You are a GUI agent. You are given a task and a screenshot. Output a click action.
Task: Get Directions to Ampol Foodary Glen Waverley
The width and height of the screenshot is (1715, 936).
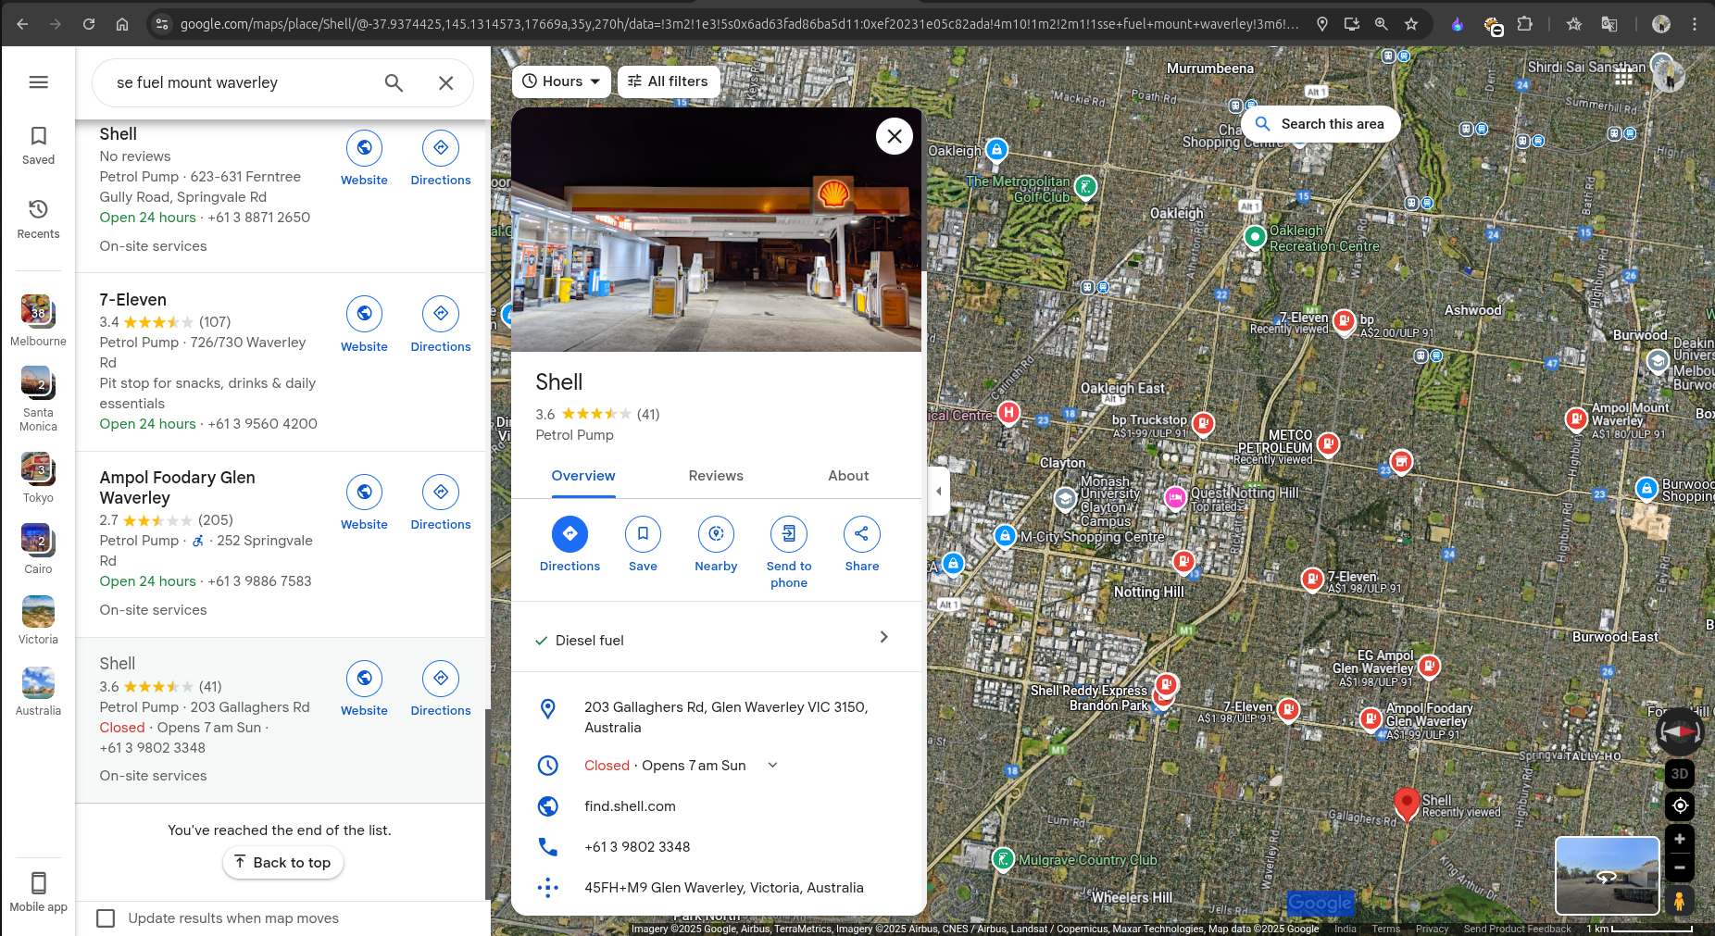pyautogui.click(x=441, y=503)
